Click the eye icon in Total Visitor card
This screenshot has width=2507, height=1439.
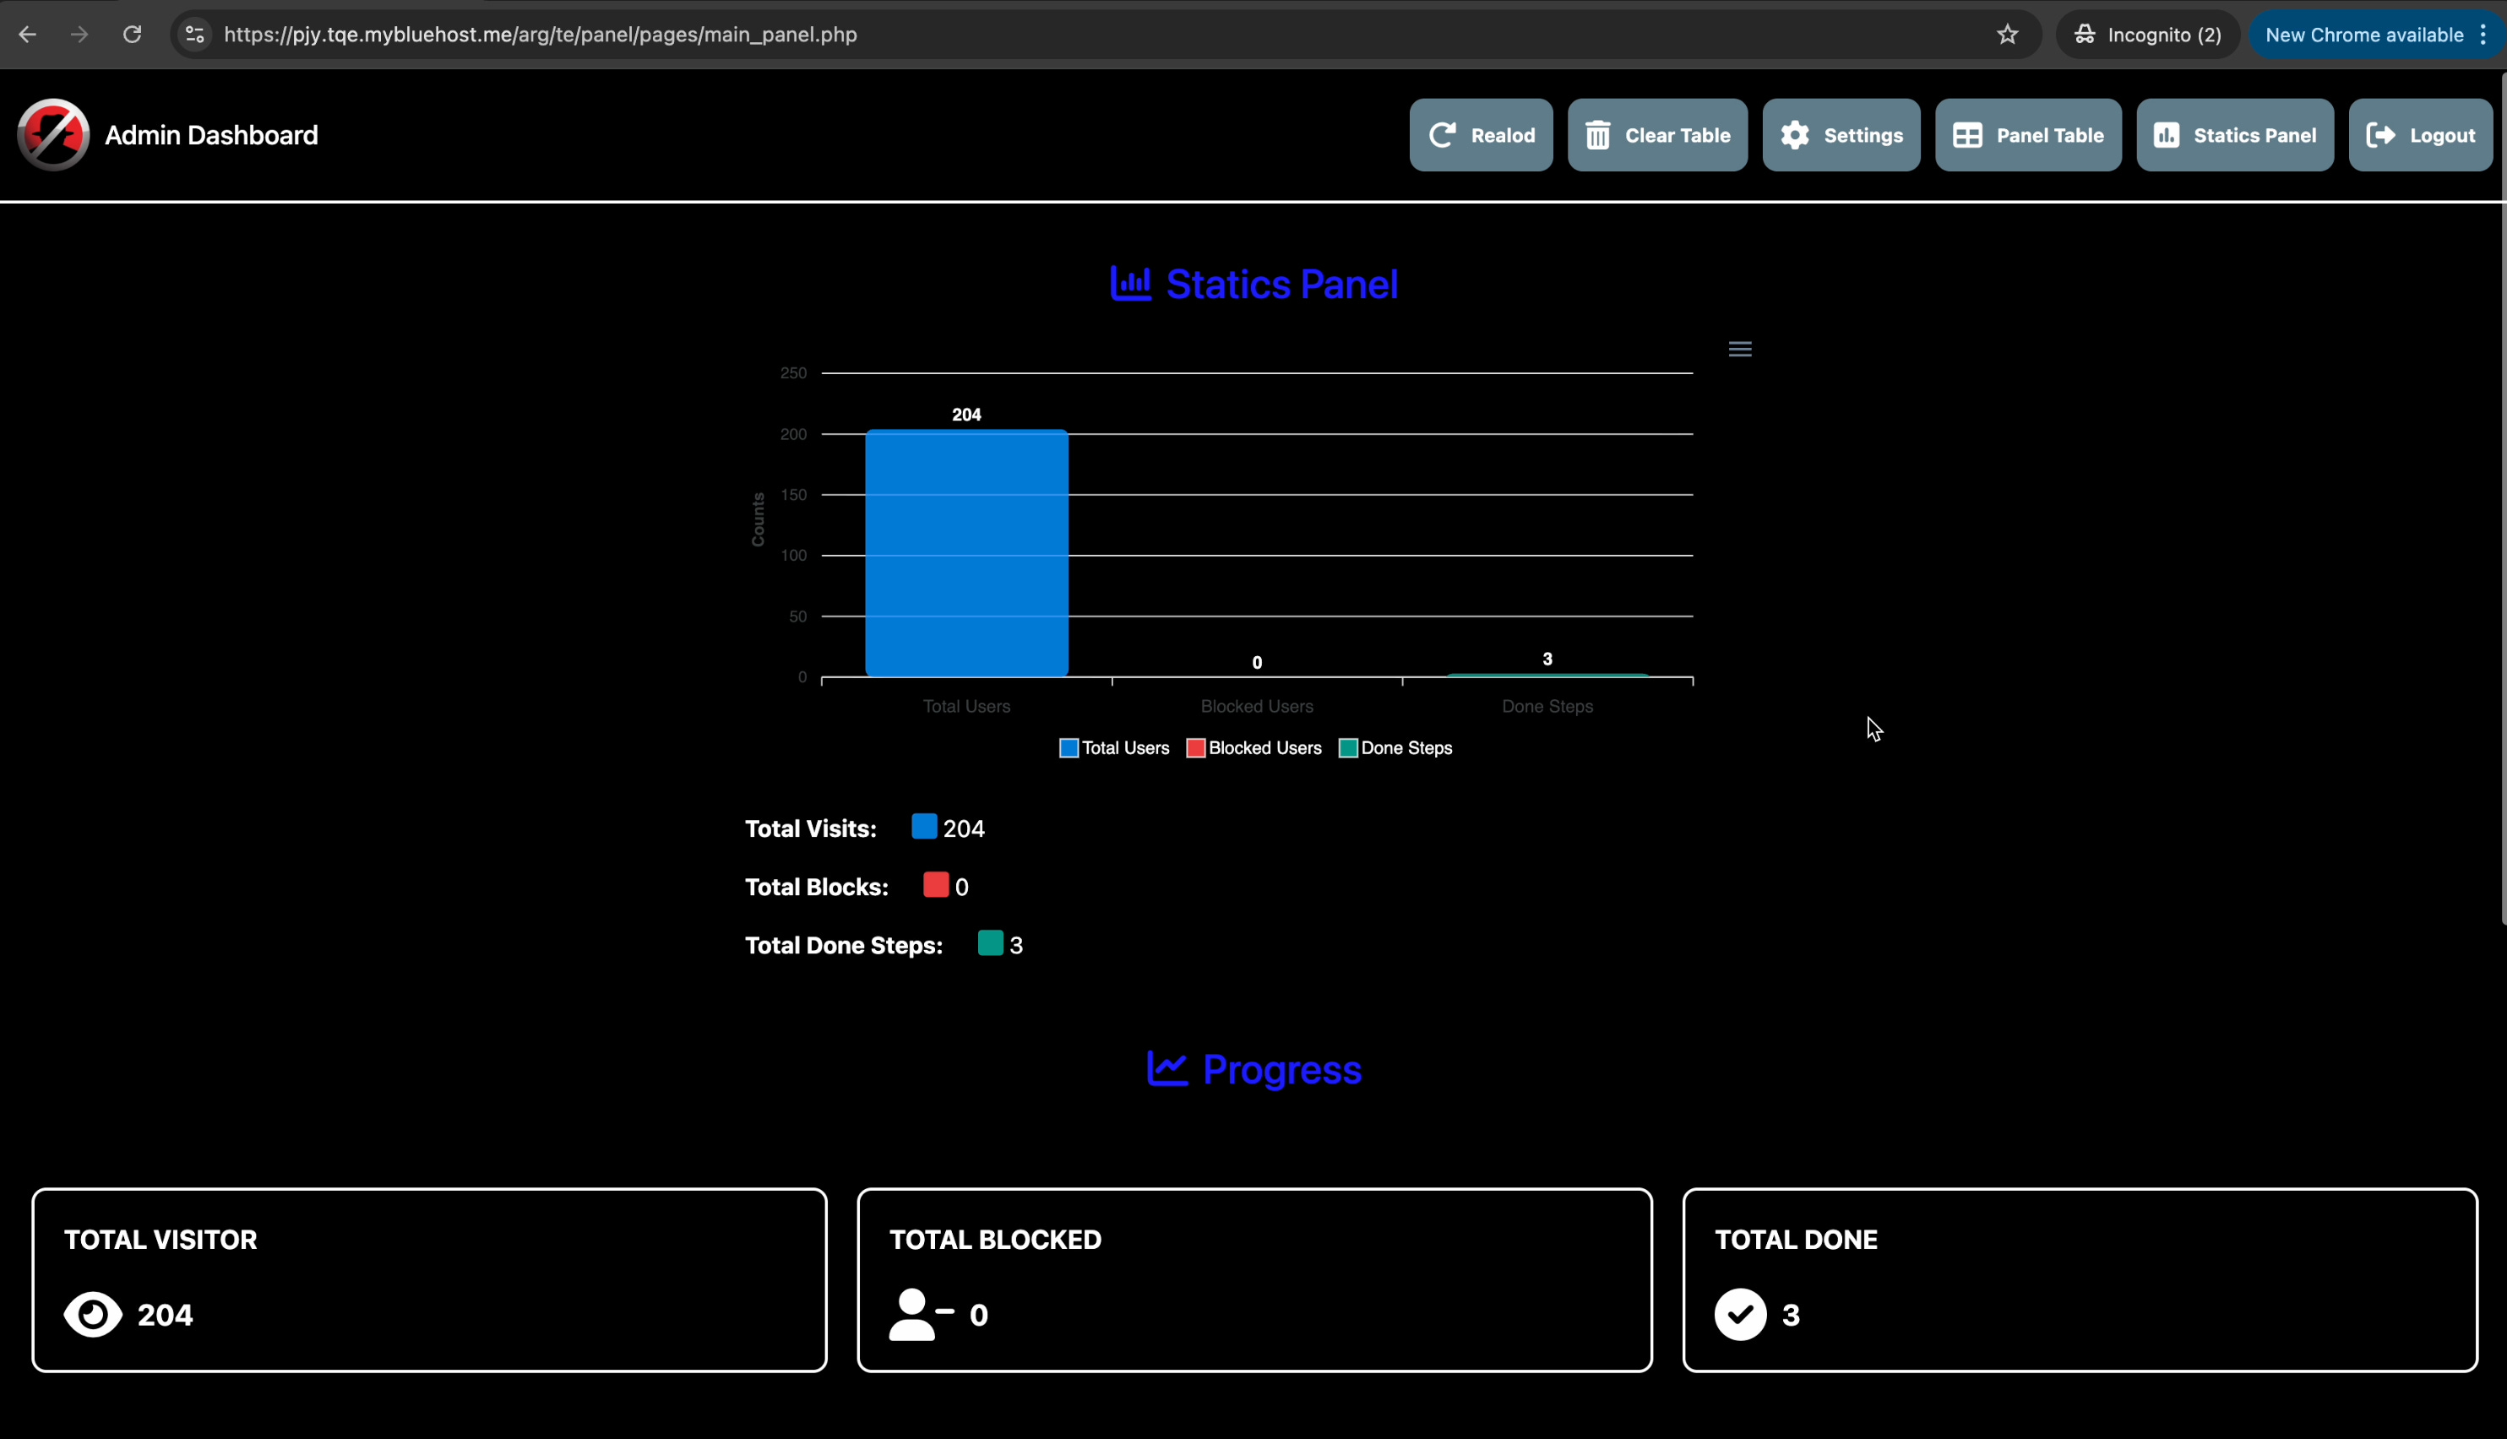coord(93,1315)
